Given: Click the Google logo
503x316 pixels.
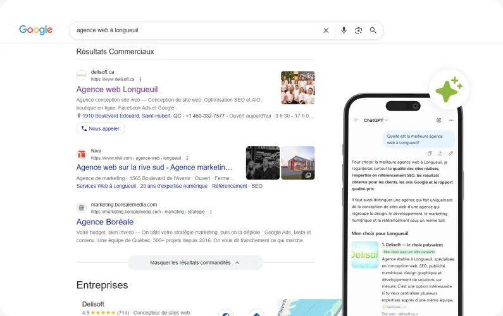Looking at the screenshot, I should [x=35, y=30].
